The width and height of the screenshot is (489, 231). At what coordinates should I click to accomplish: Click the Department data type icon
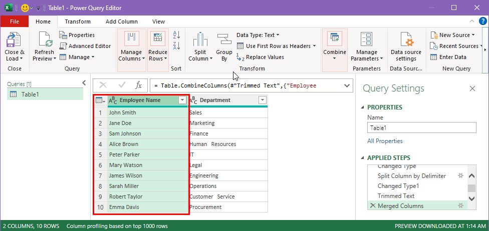[193, 100]
